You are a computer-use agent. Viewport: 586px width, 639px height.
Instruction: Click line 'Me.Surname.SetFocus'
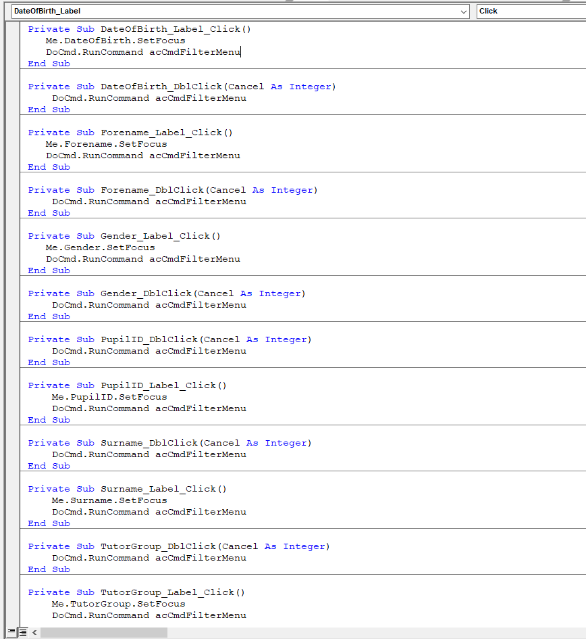[109, 501]
